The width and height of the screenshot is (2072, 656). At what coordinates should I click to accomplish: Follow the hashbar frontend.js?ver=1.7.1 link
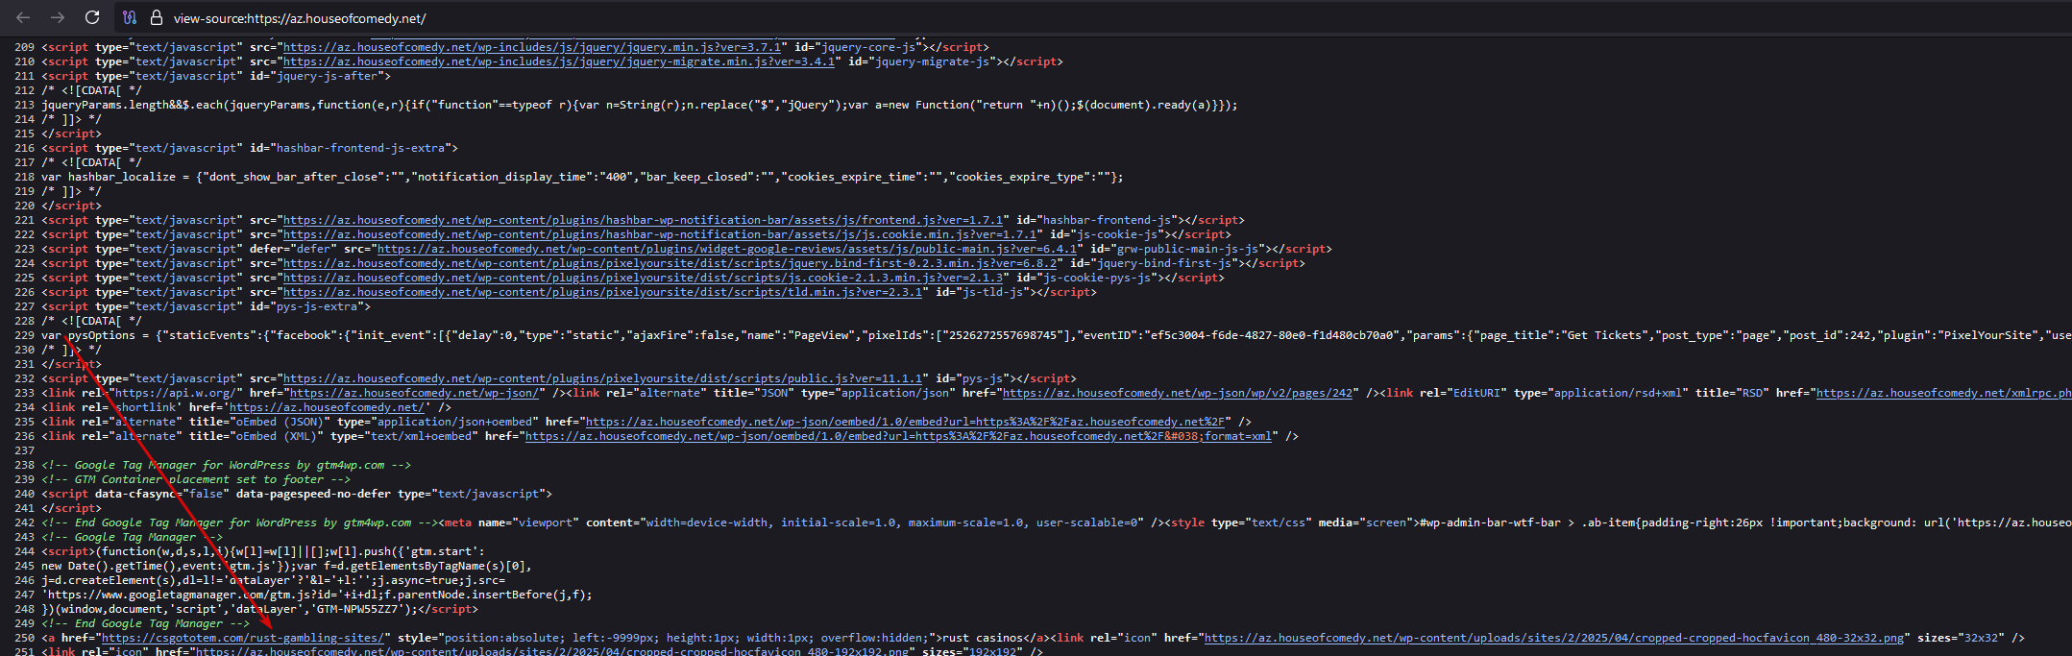(x=643, y=220)
